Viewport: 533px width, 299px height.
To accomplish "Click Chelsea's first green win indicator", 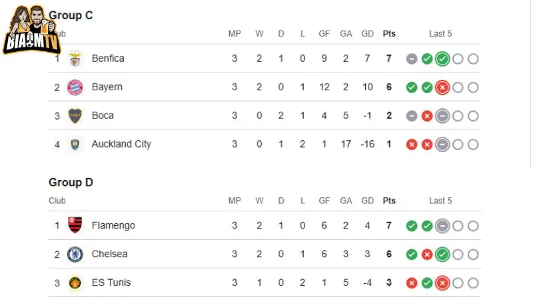I will (412, 254).
